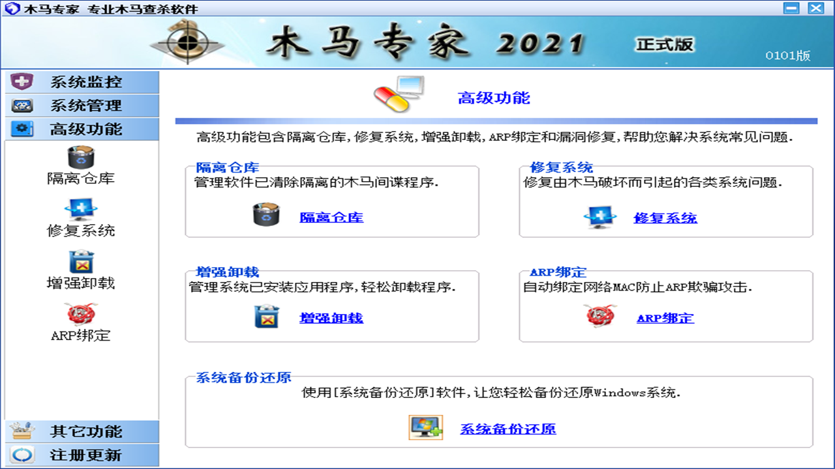
Task: Click the 增强卸载 recycle icon in sidebar
Action: pos(81,263)
